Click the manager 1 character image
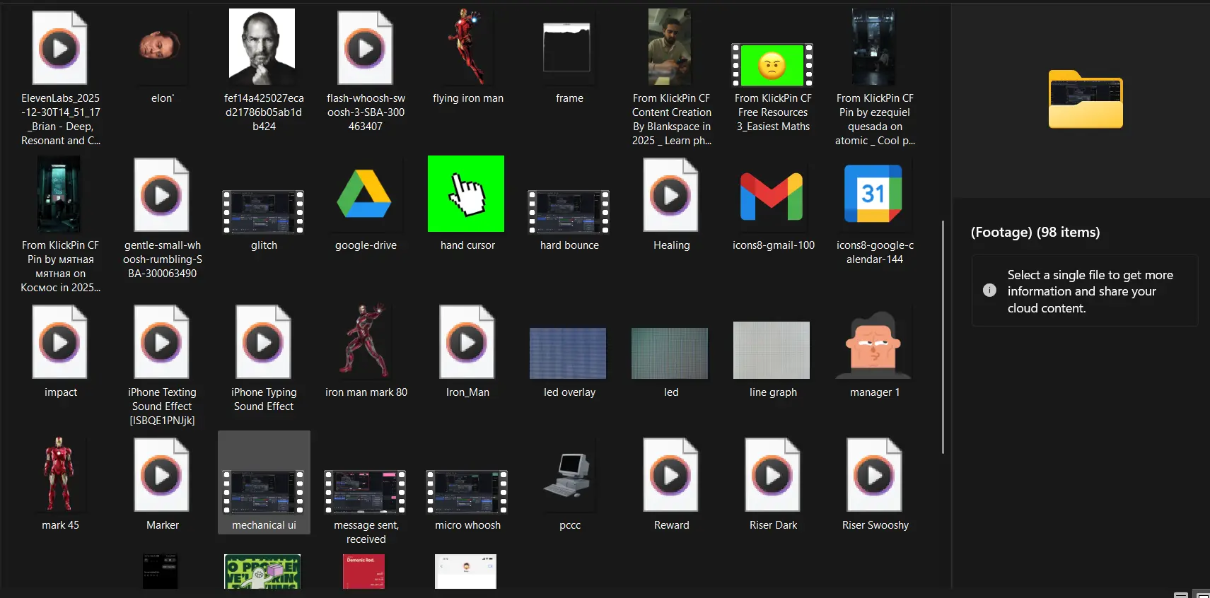This screenshot has height=598, width=1210. point(874,345)
